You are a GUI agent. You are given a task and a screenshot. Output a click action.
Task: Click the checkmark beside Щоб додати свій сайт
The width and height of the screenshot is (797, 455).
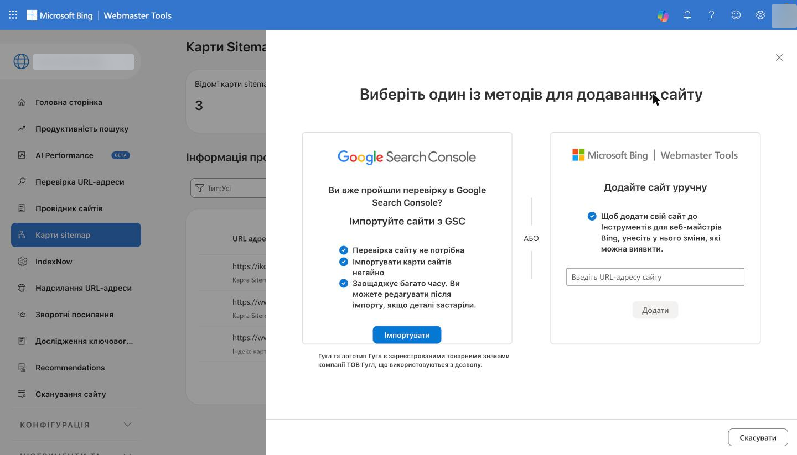592,216
